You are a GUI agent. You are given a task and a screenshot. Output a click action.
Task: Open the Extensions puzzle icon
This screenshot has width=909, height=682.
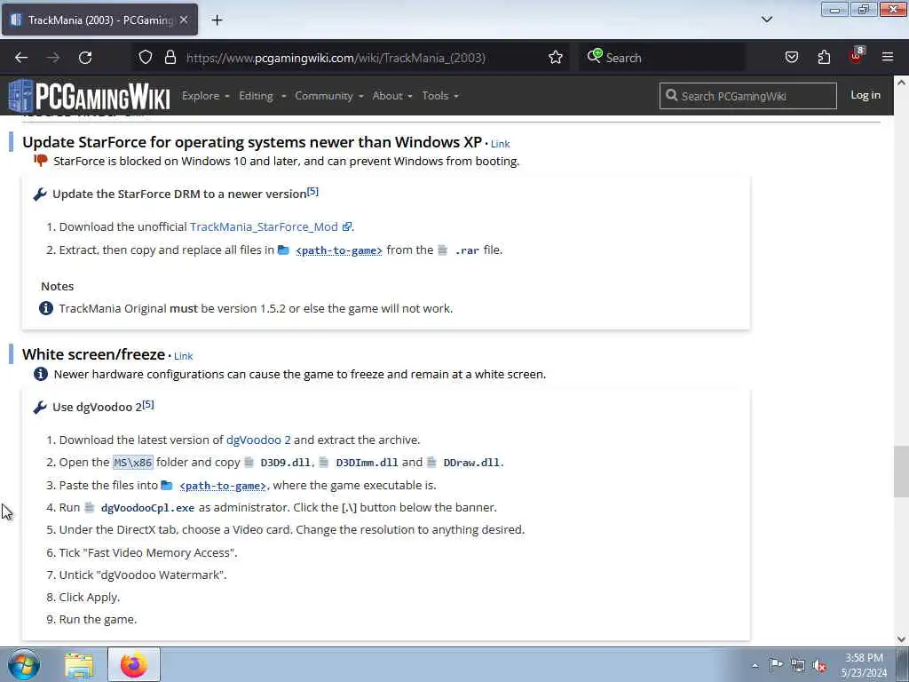point(824,57)
